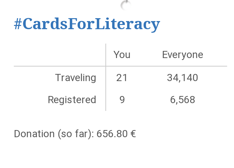
Task: Click your traveling count 21
Action: point(122,78)
